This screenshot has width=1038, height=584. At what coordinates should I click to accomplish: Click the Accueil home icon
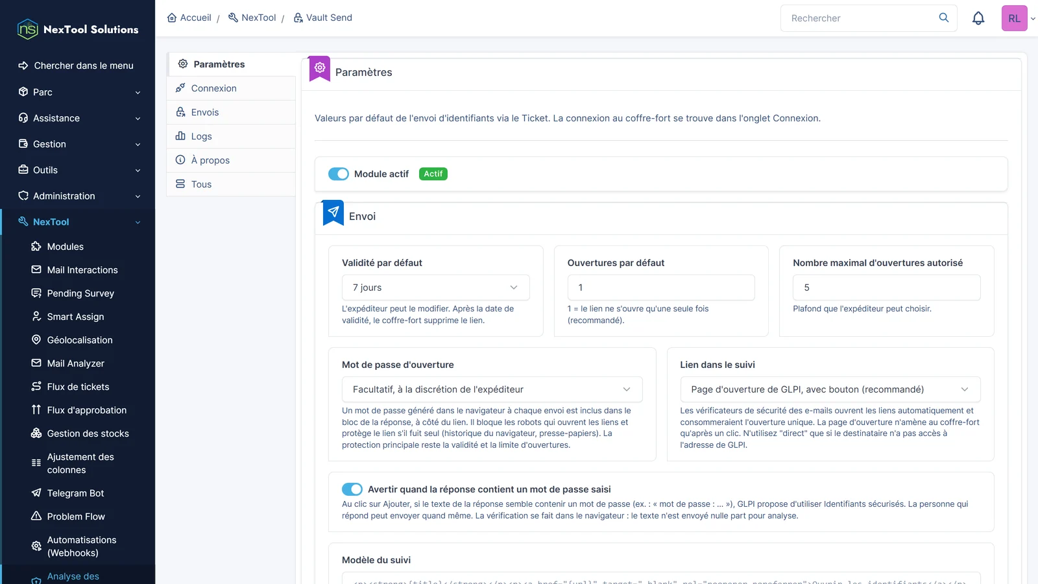172,18
